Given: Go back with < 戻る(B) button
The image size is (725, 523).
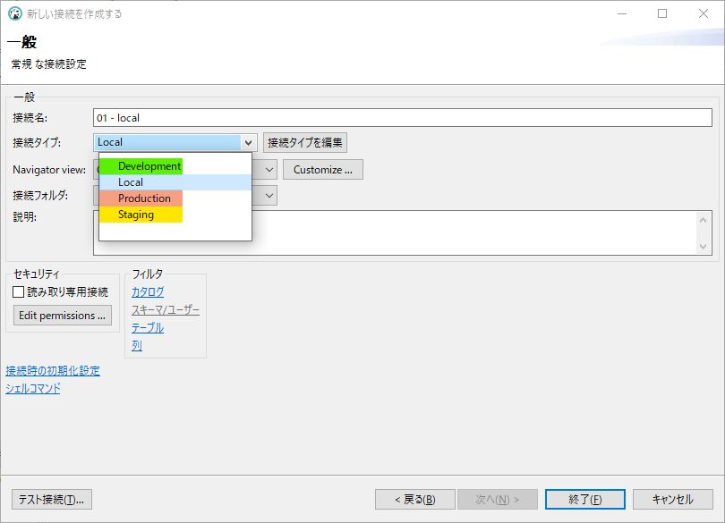Looking at the screenshot, I should pyautogui.click(x=415, y=500).
